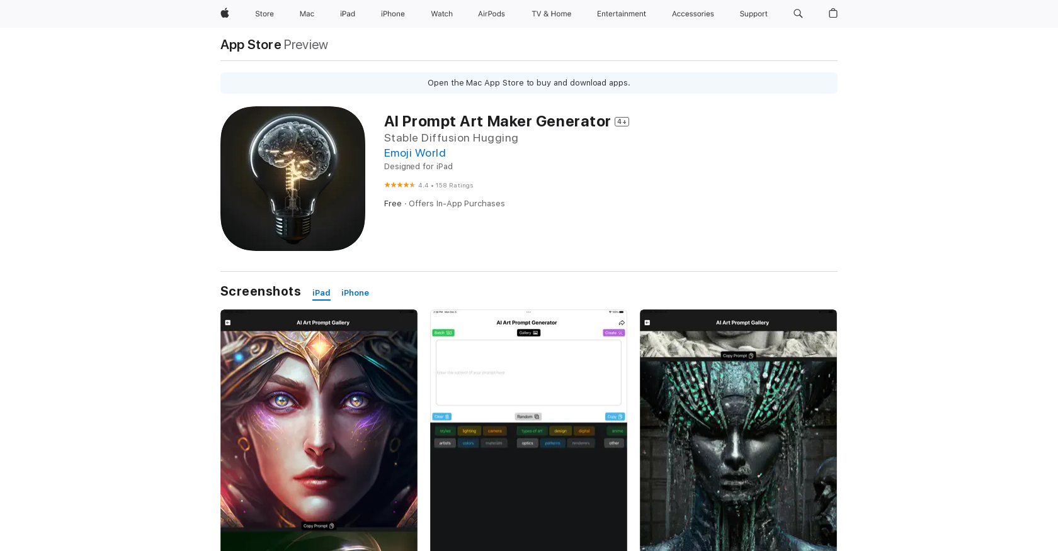Click the 'AI Prompt Art Maker Generator' title

coord(498,121)
